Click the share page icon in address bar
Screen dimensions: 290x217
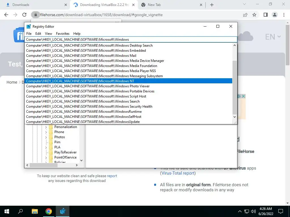(x=245, y=15)
